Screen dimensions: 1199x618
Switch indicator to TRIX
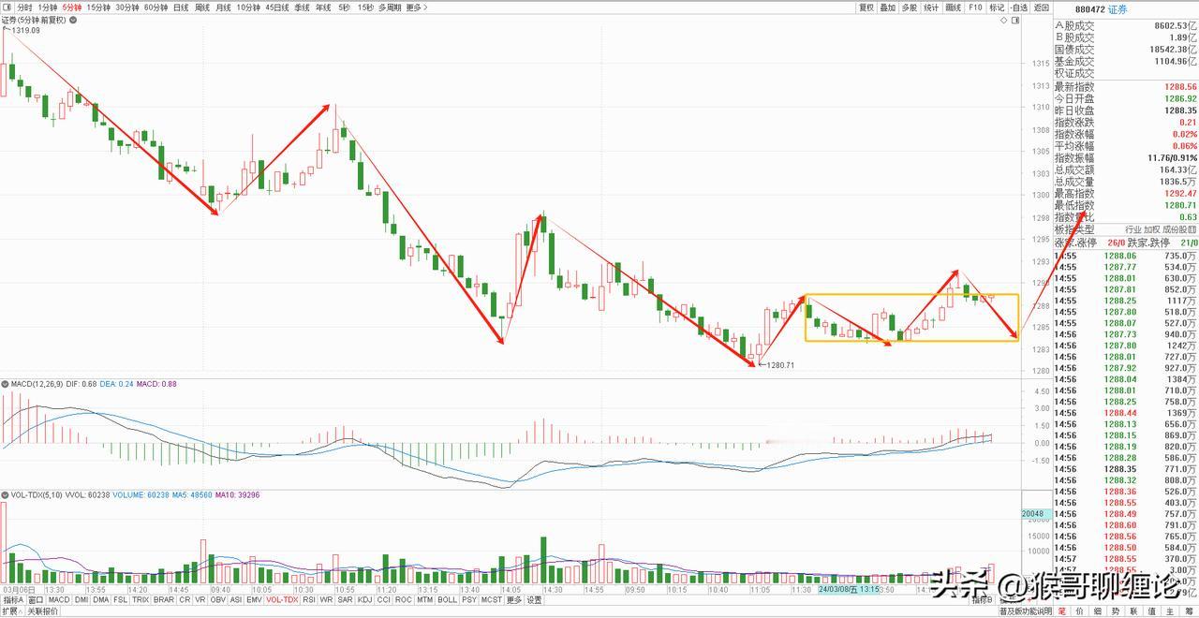140,599
